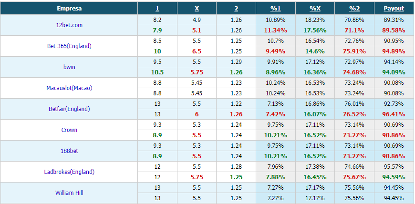
Task: Select the red 74.68% value
Action: tap(354, 72)
